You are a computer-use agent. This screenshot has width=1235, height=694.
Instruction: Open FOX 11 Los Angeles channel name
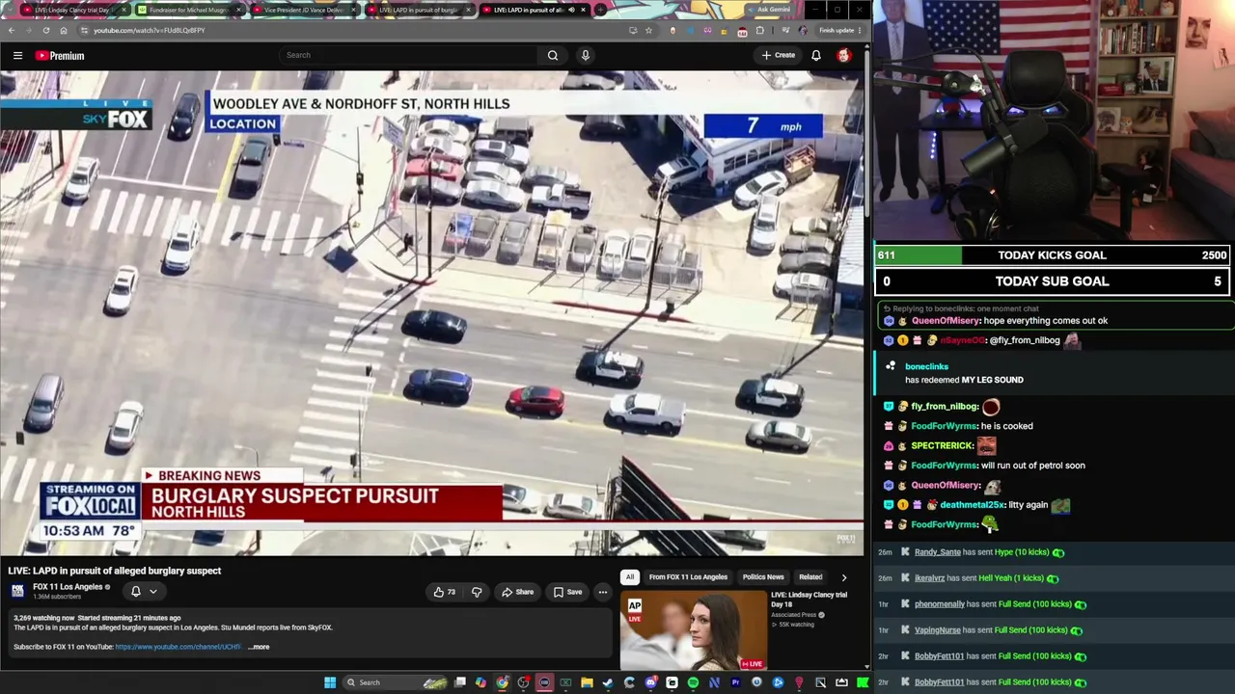pos(68,587)
